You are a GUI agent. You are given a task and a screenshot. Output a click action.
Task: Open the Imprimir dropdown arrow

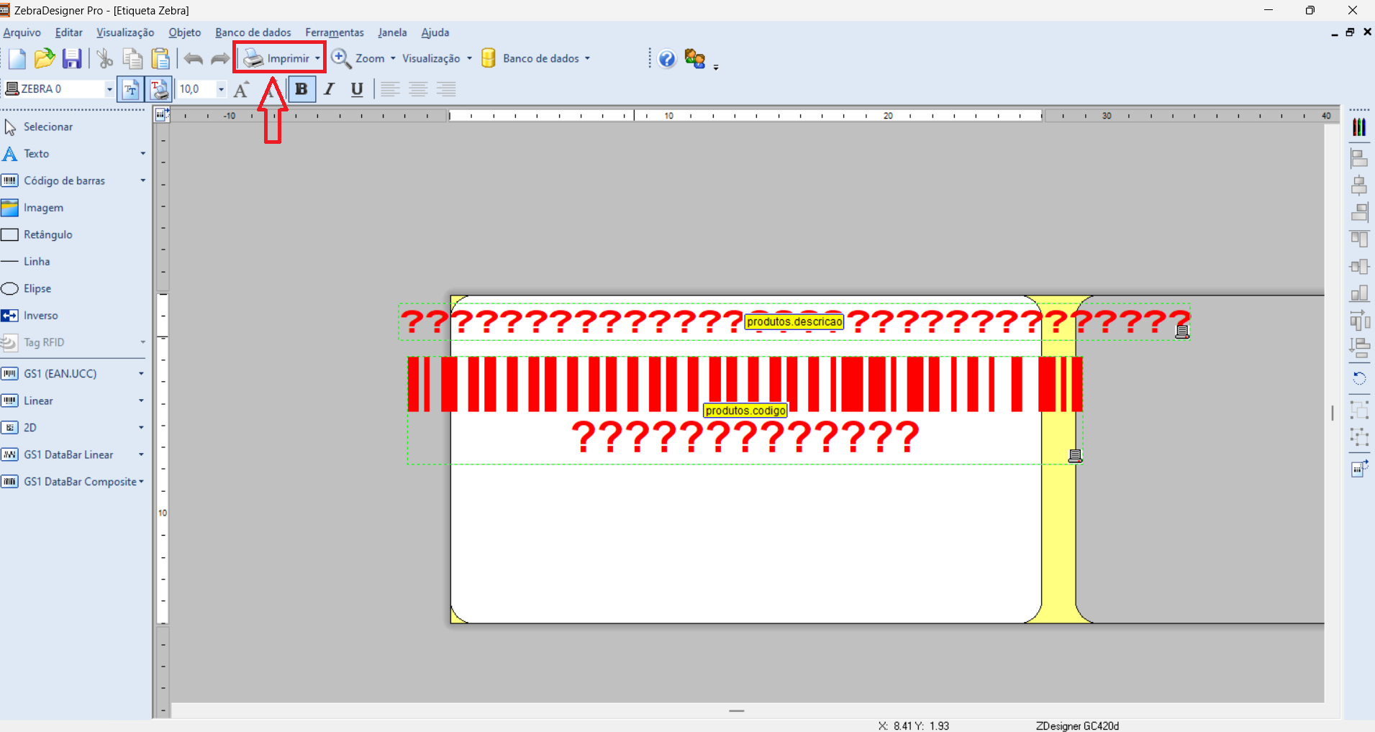pos(317,58)
